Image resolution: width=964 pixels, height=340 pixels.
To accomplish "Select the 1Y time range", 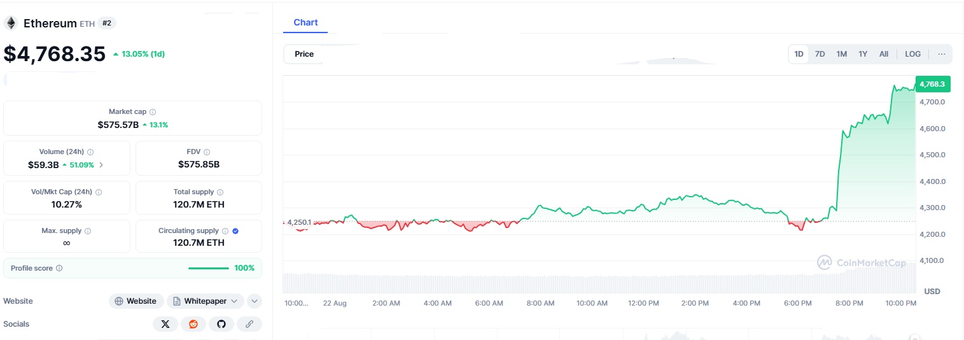I will pyautogui.click(x=863, y=54).
